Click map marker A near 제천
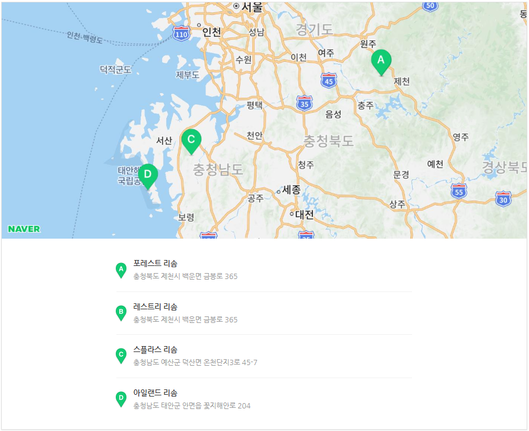This screenshot has width=529, height=431. [x=381, y=61]
